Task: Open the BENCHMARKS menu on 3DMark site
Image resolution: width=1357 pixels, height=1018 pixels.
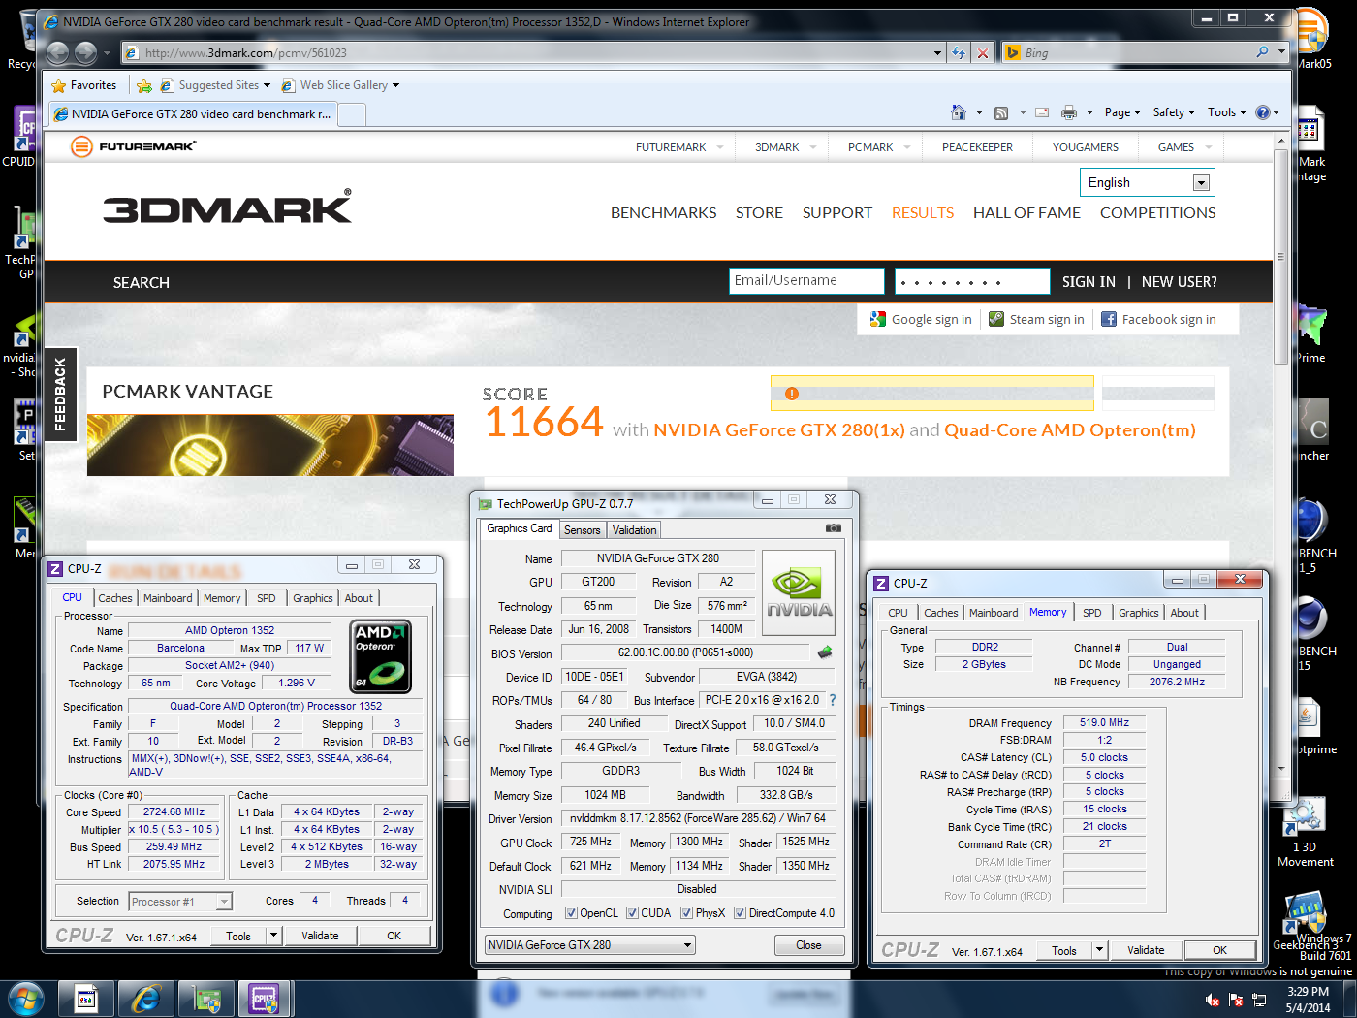Action: point(664,212)
